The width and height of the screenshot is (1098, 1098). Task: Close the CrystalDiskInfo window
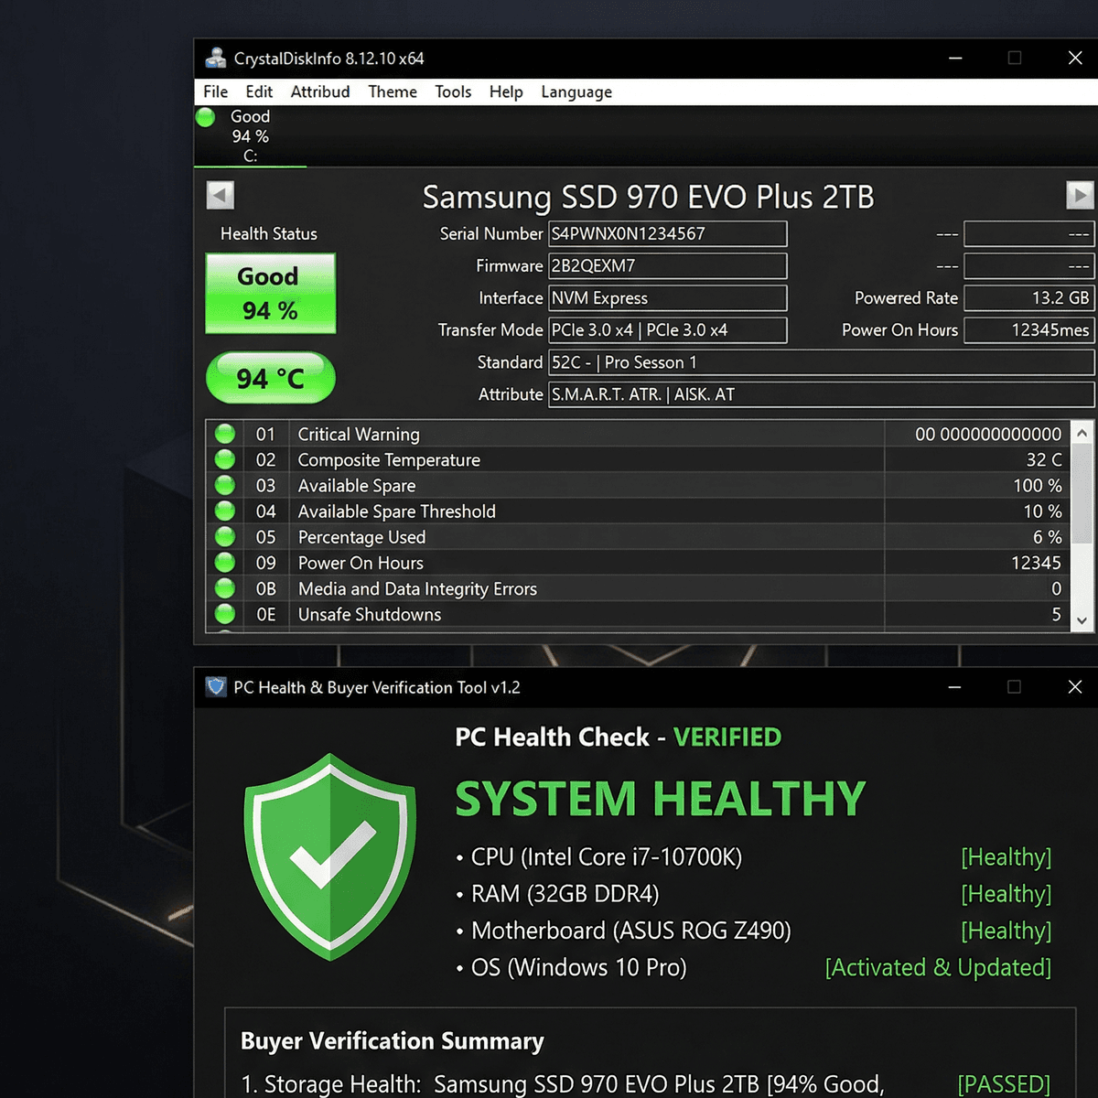click(1075, 58)
